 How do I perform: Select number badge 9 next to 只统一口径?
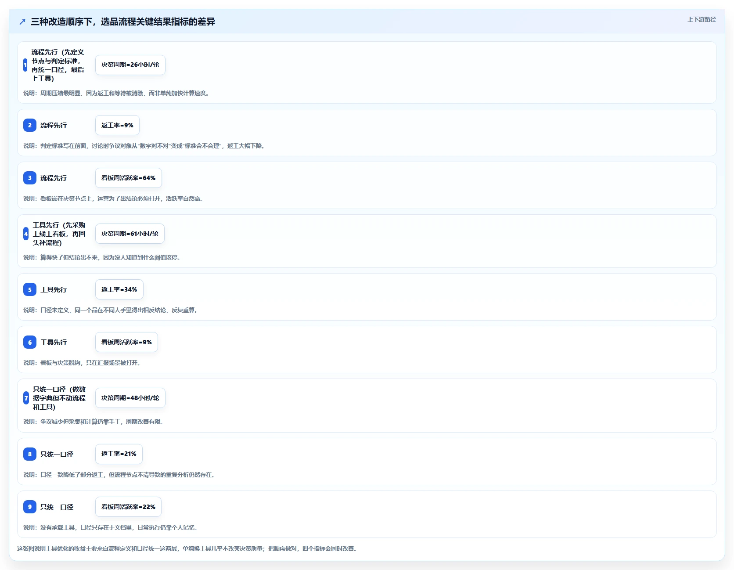[30, 507]
